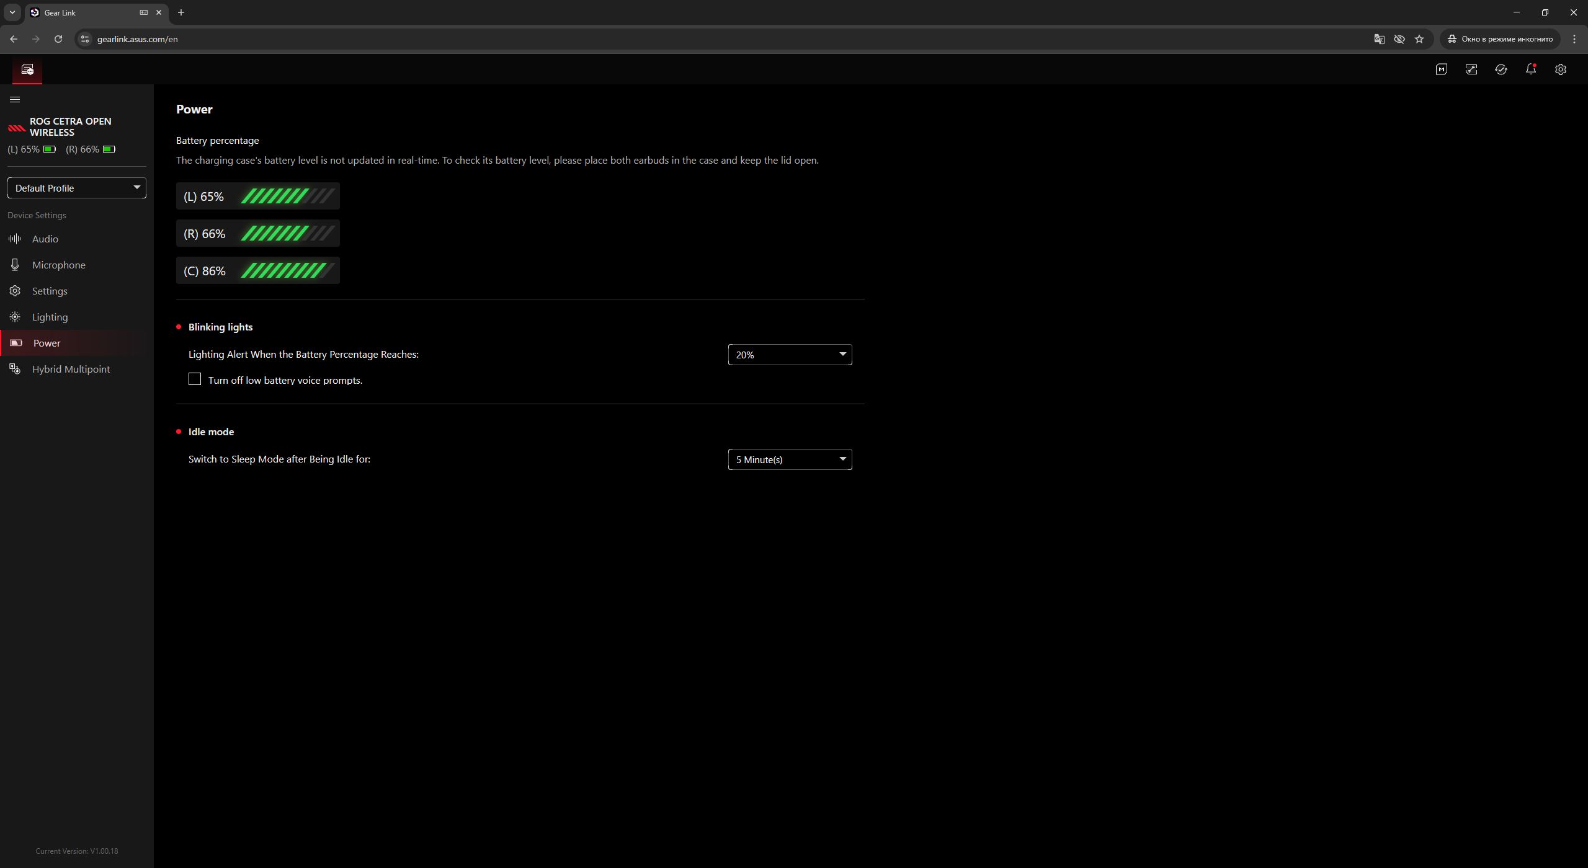Open the Hybrid Multipoint section
This screenshot has height=868, width=1588.
[77, 369]
